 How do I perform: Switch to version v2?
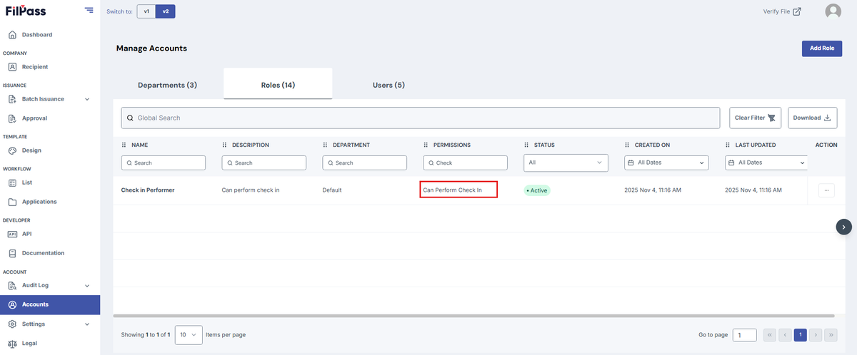166,11
